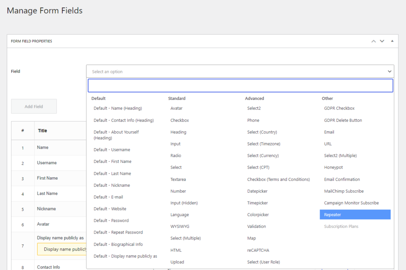Image resolution: width=406 pixels, height=270 pixels.
Task: Select Default - Display name publicly as
Action: point(125,256)
